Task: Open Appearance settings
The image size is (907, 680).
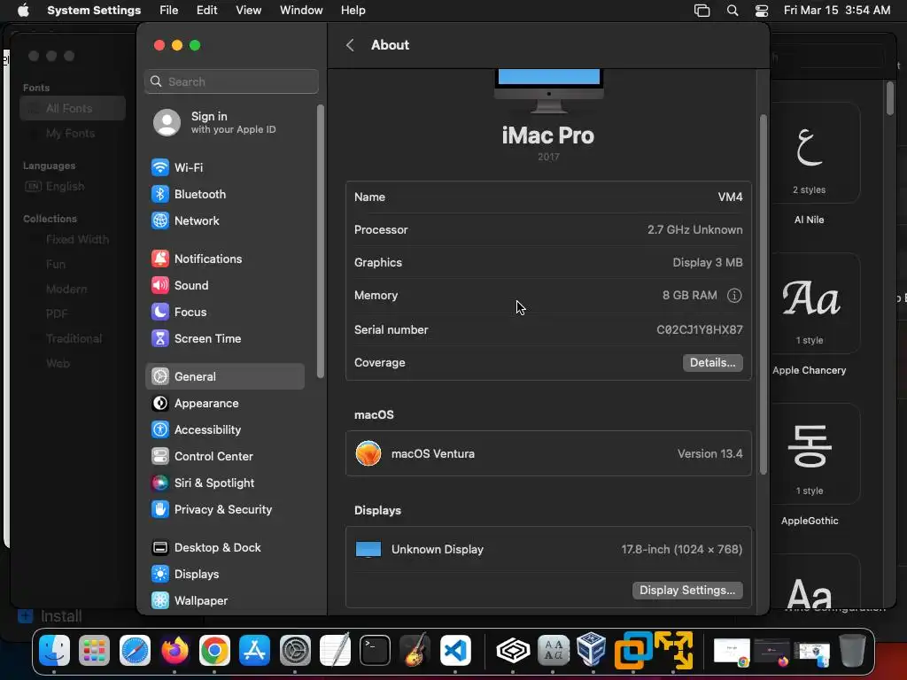Action: (x=225, y=403)
